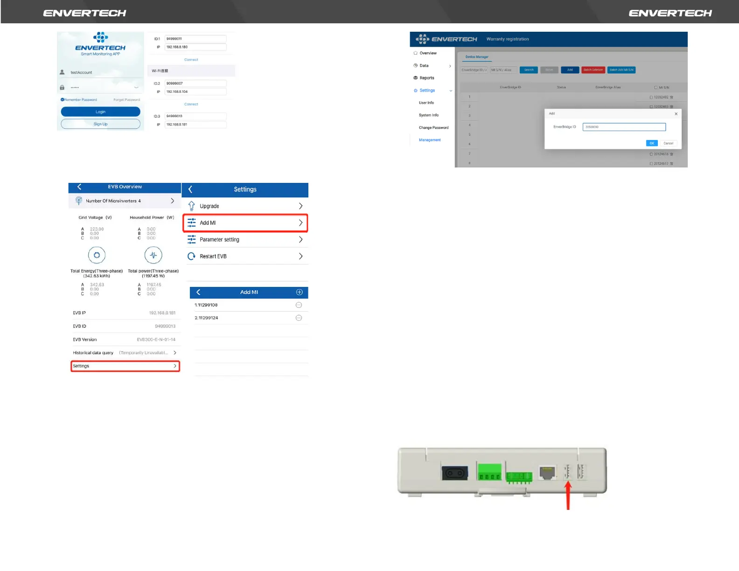Open the Settings row chevron in EVB Overview
739x571 pixels.
pyautogui.click(x=175, y=366)
